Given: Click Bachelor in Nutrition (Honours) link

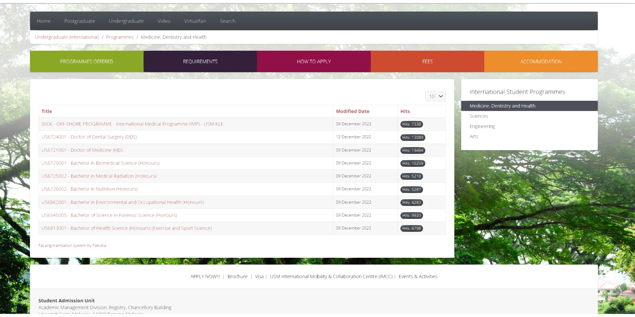Looking at the screenshot, I should [90, 189].
